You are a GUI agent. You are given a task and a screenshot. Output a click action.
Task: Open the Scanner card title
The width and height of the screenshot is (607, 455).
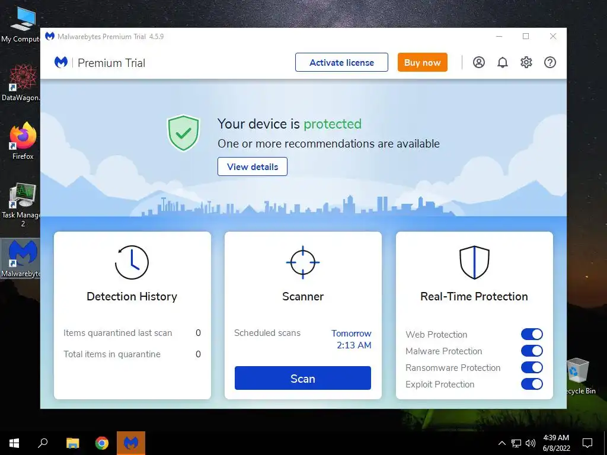tap(303, 296)
